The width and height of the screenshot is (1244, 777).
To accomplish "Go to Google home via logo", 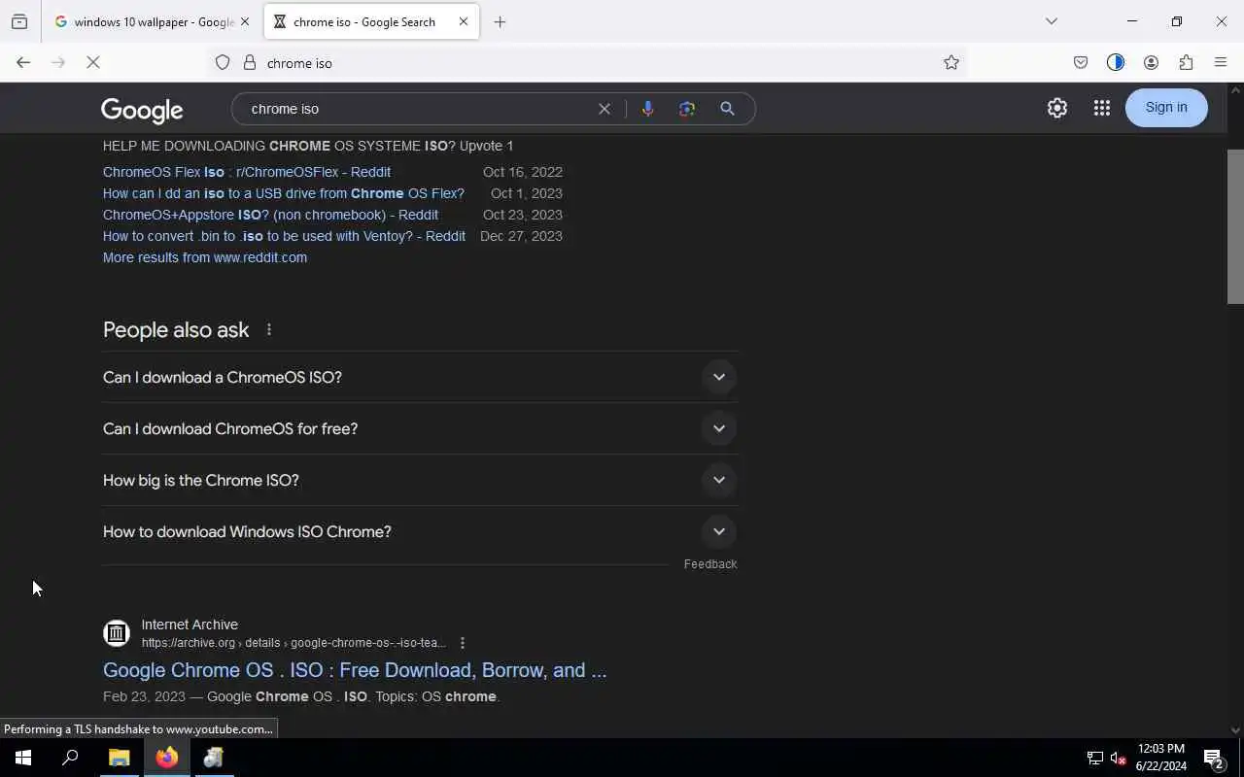I will tap(142, 110).
